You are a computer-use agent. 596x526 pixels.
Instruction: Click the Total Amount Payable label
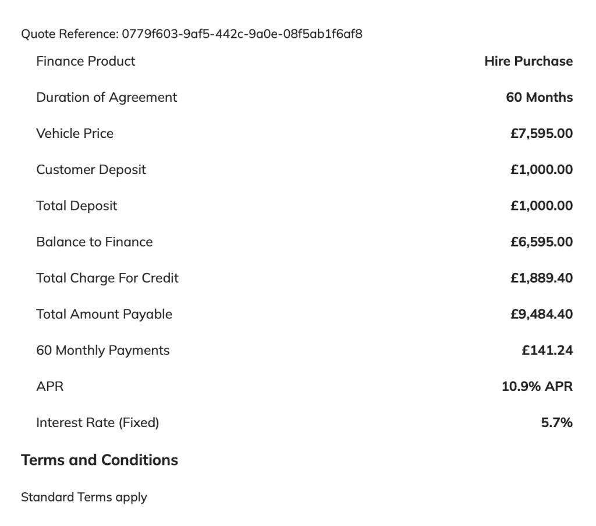click(x=104, y=314)
